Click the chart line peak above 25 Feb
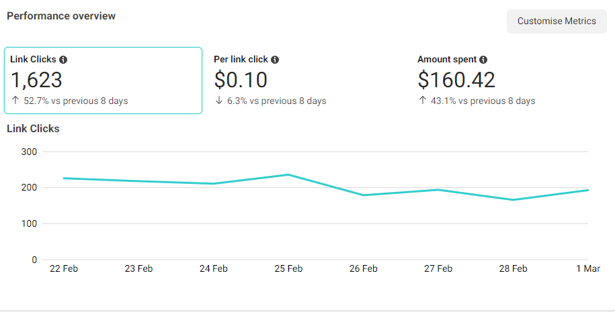Viewport: 615px width, 312px height. tap(288, 174)
